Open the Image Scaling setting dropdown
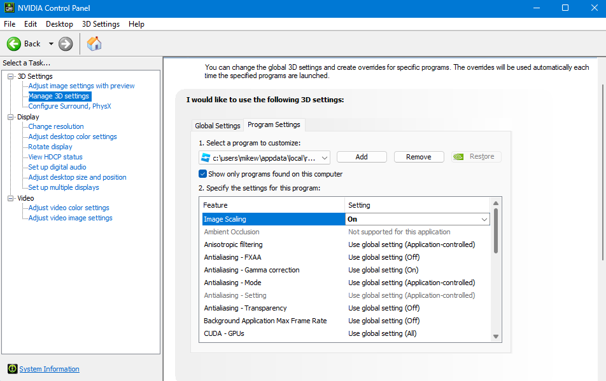The image size is (606, 381). [x=484, y=218]
